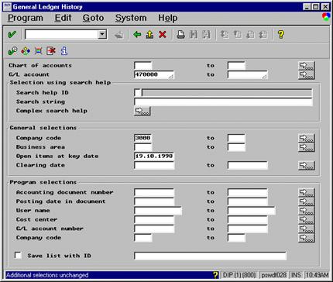This screenshot has height=282, width=333.
Task: Open multiple selection for General selections Company code
Action: (x=307, y=139)
